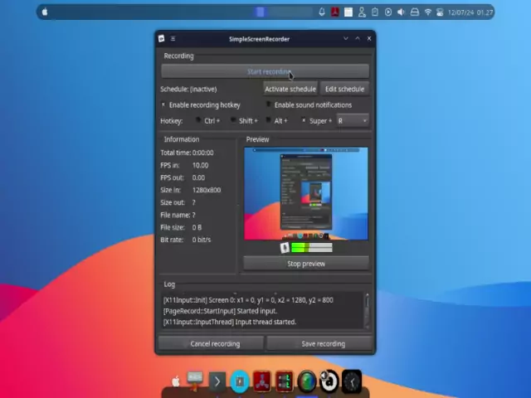Disable the Enable recording hotkey checkbox
Viewport: 531px width, 398px height.
point(163,105)
